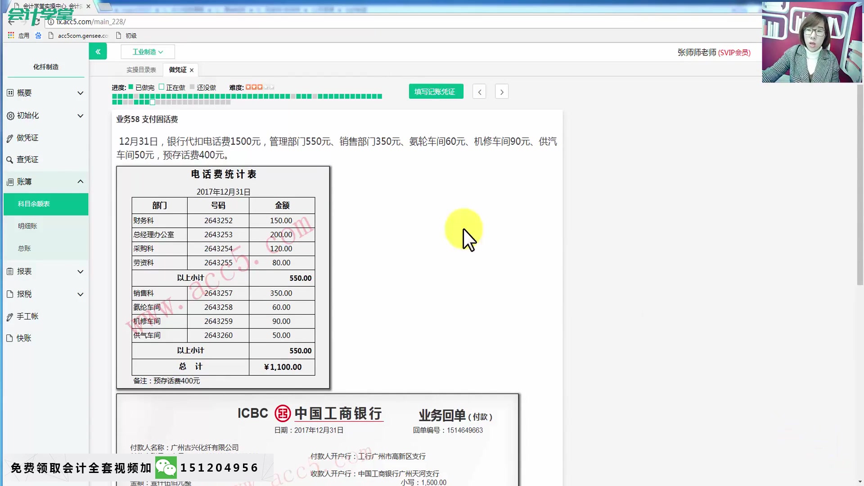Screen dimensions: 864x486
Task: Click the 查凭证 magnifier icon
Action: (9, 159)
